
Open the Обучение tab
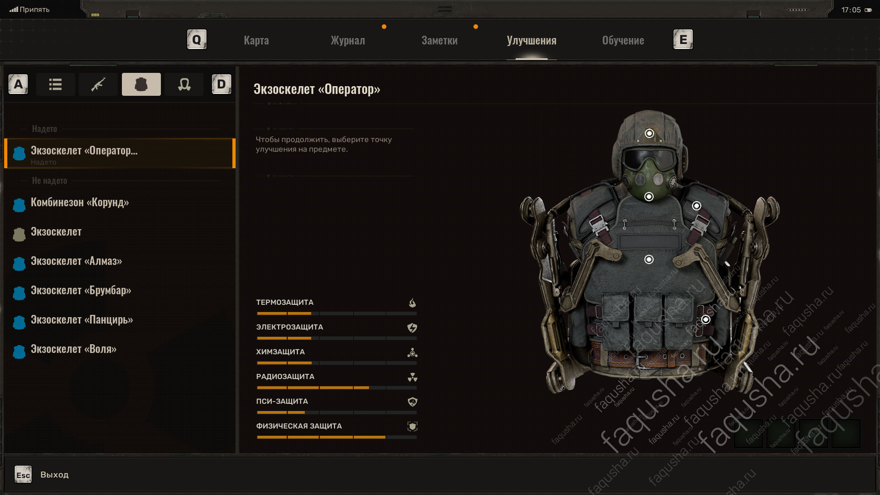(623, 40)
